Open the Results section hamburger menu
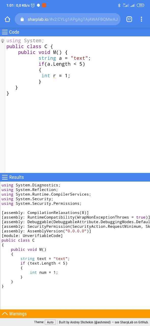 [x=5, y=177]
